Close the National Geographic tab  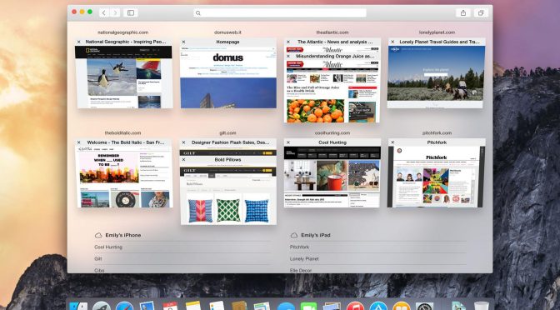tap(79, 42)
